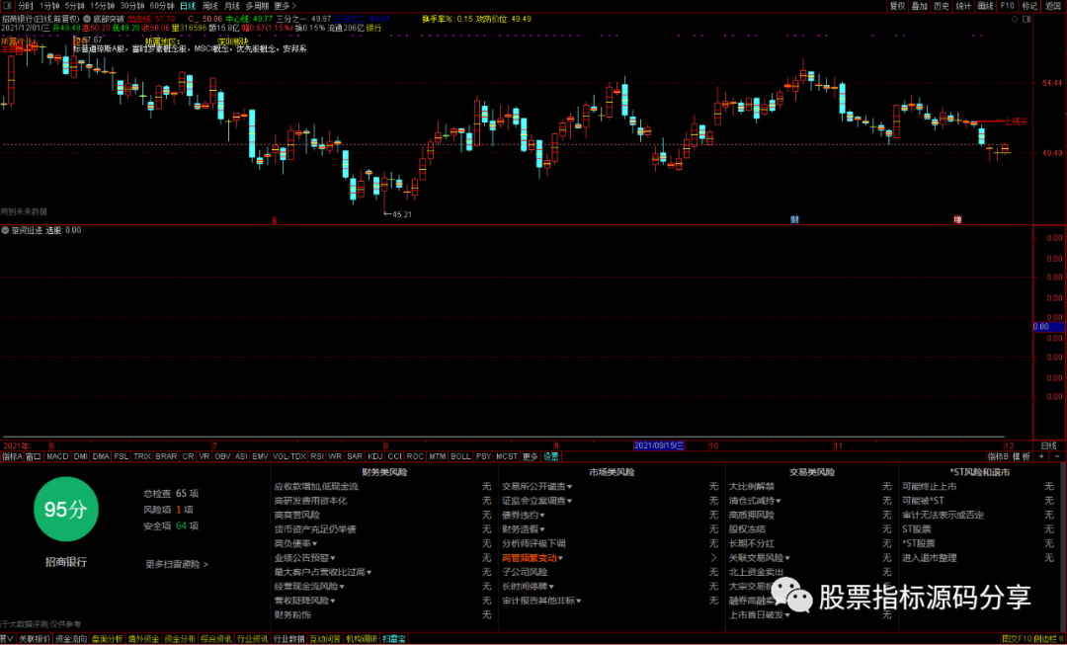Select the KDJ indicator
The width and height of the screenshot is (1067, 645).
point(375,456)
